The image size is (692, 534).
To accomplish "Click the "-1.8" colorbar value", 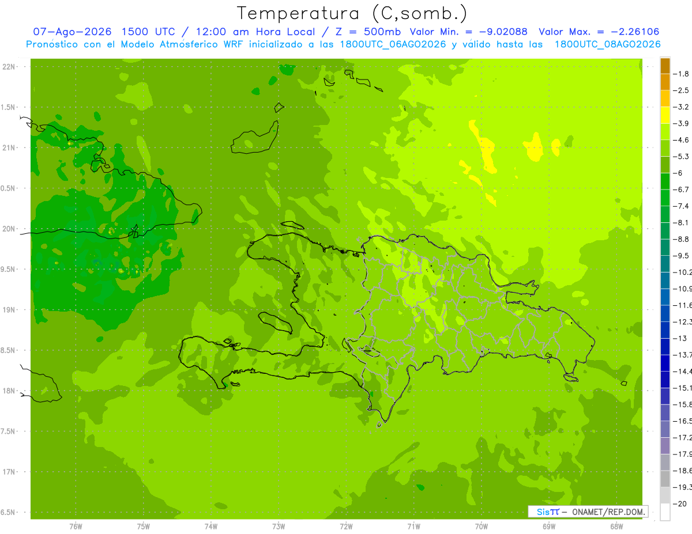I will (x=682, y=74).
